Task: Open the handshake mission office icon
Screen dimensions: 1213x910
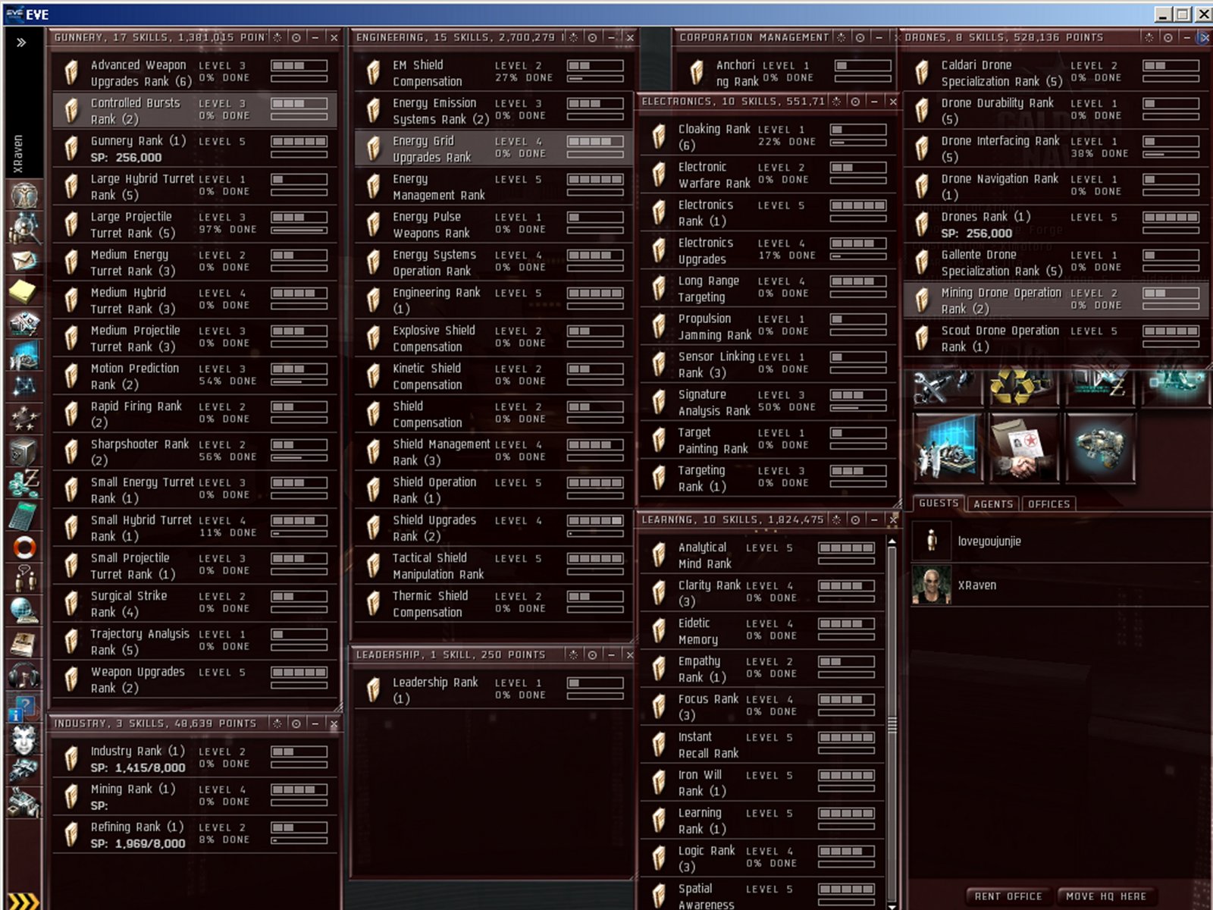Action: (x=1024, y=448)
